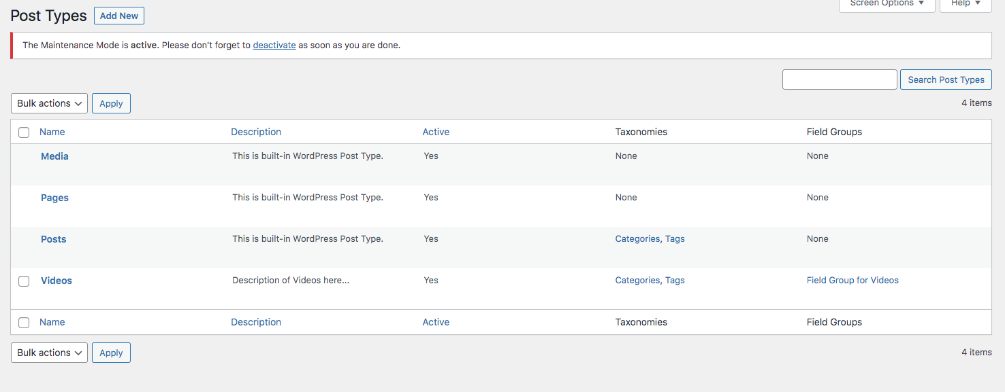
Task: Check the Videos row checkbox
Action: [24, 281]
